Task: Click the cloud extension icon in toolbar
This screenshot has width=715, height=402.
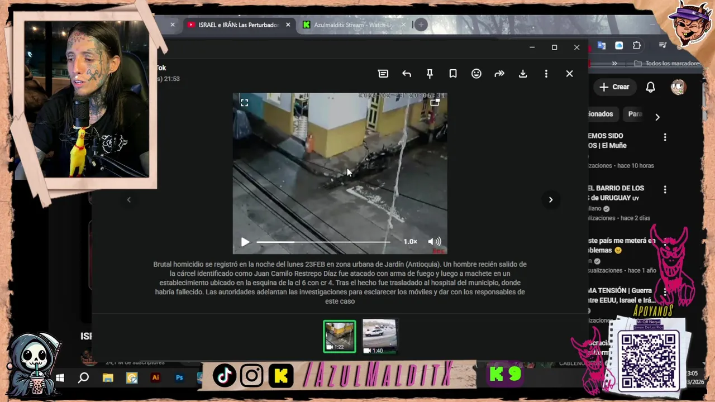Action: (619, 46)
